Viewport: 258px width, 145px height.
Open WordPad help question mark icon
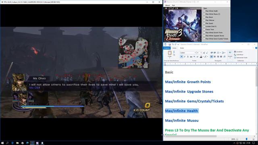(256, 48)
